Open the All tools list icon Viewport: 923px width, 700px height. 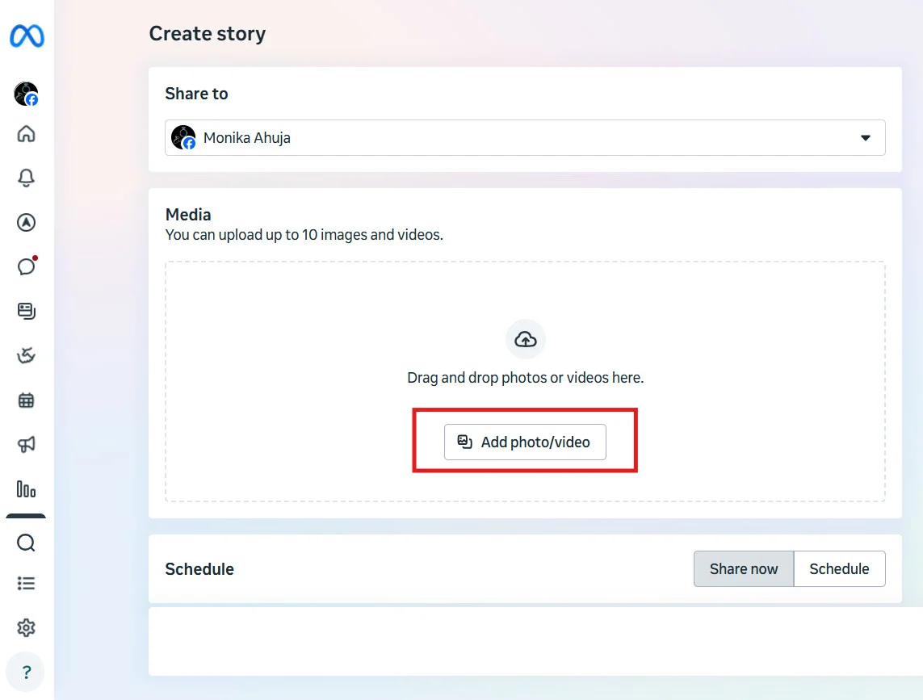26,584
